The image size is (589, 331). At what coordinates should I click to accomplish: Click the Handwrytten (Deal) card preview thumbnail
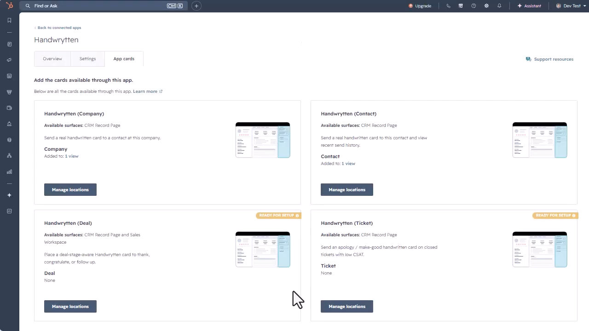(263, 250)
